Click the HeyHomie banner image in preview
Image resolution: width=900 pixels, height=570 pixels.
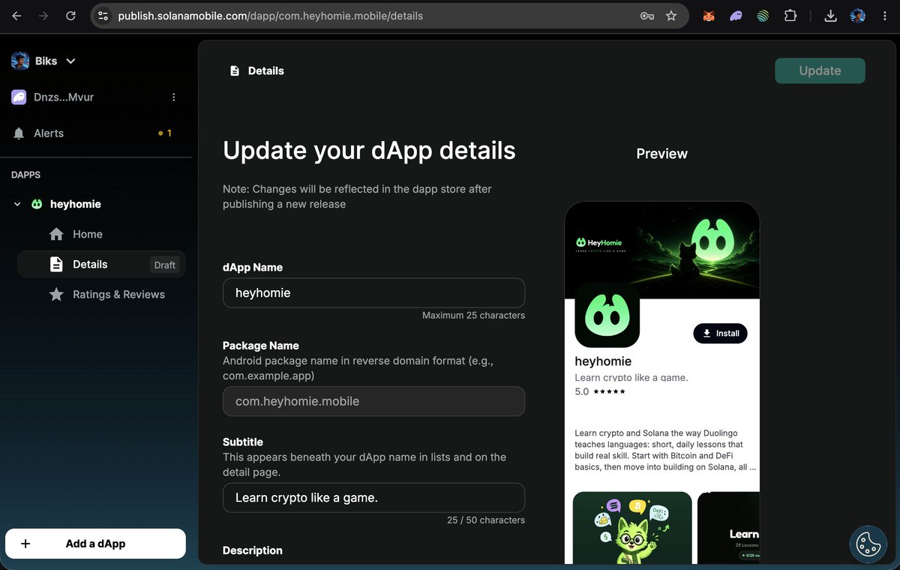[x=662, y=250]
